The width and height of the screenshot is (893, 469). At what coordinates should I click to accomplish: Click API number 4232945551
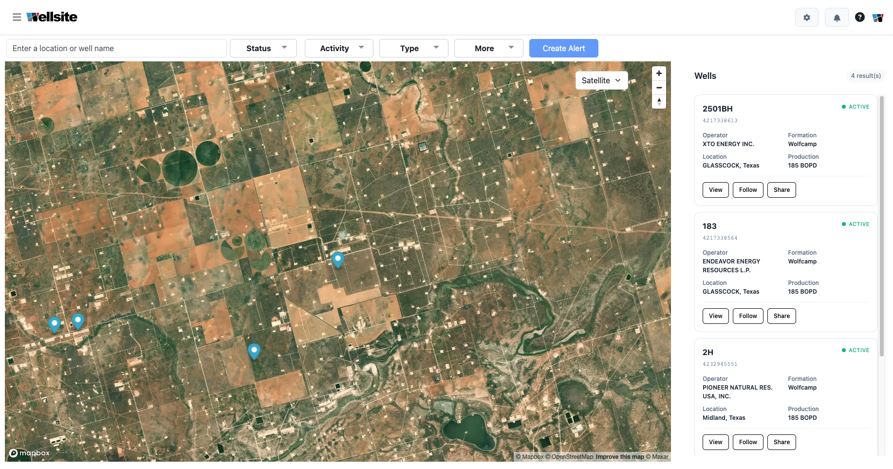[720, 364]
